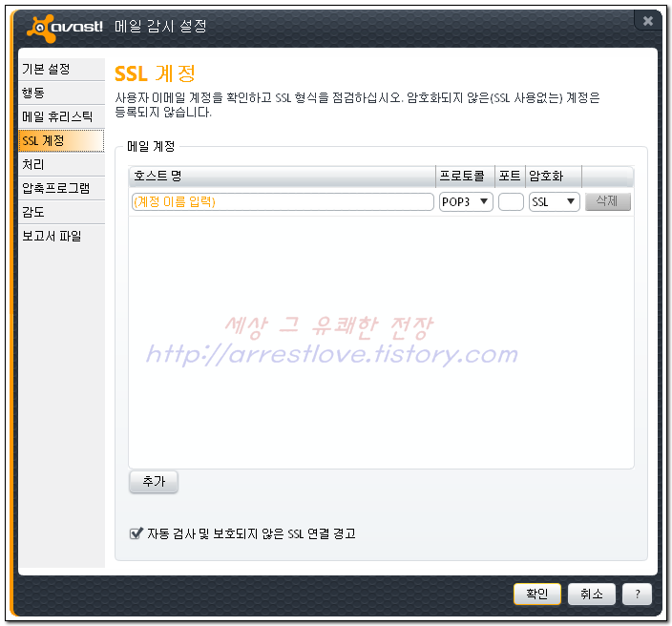
Task: Switch to the 행동 section
Action: click(62, 93)
